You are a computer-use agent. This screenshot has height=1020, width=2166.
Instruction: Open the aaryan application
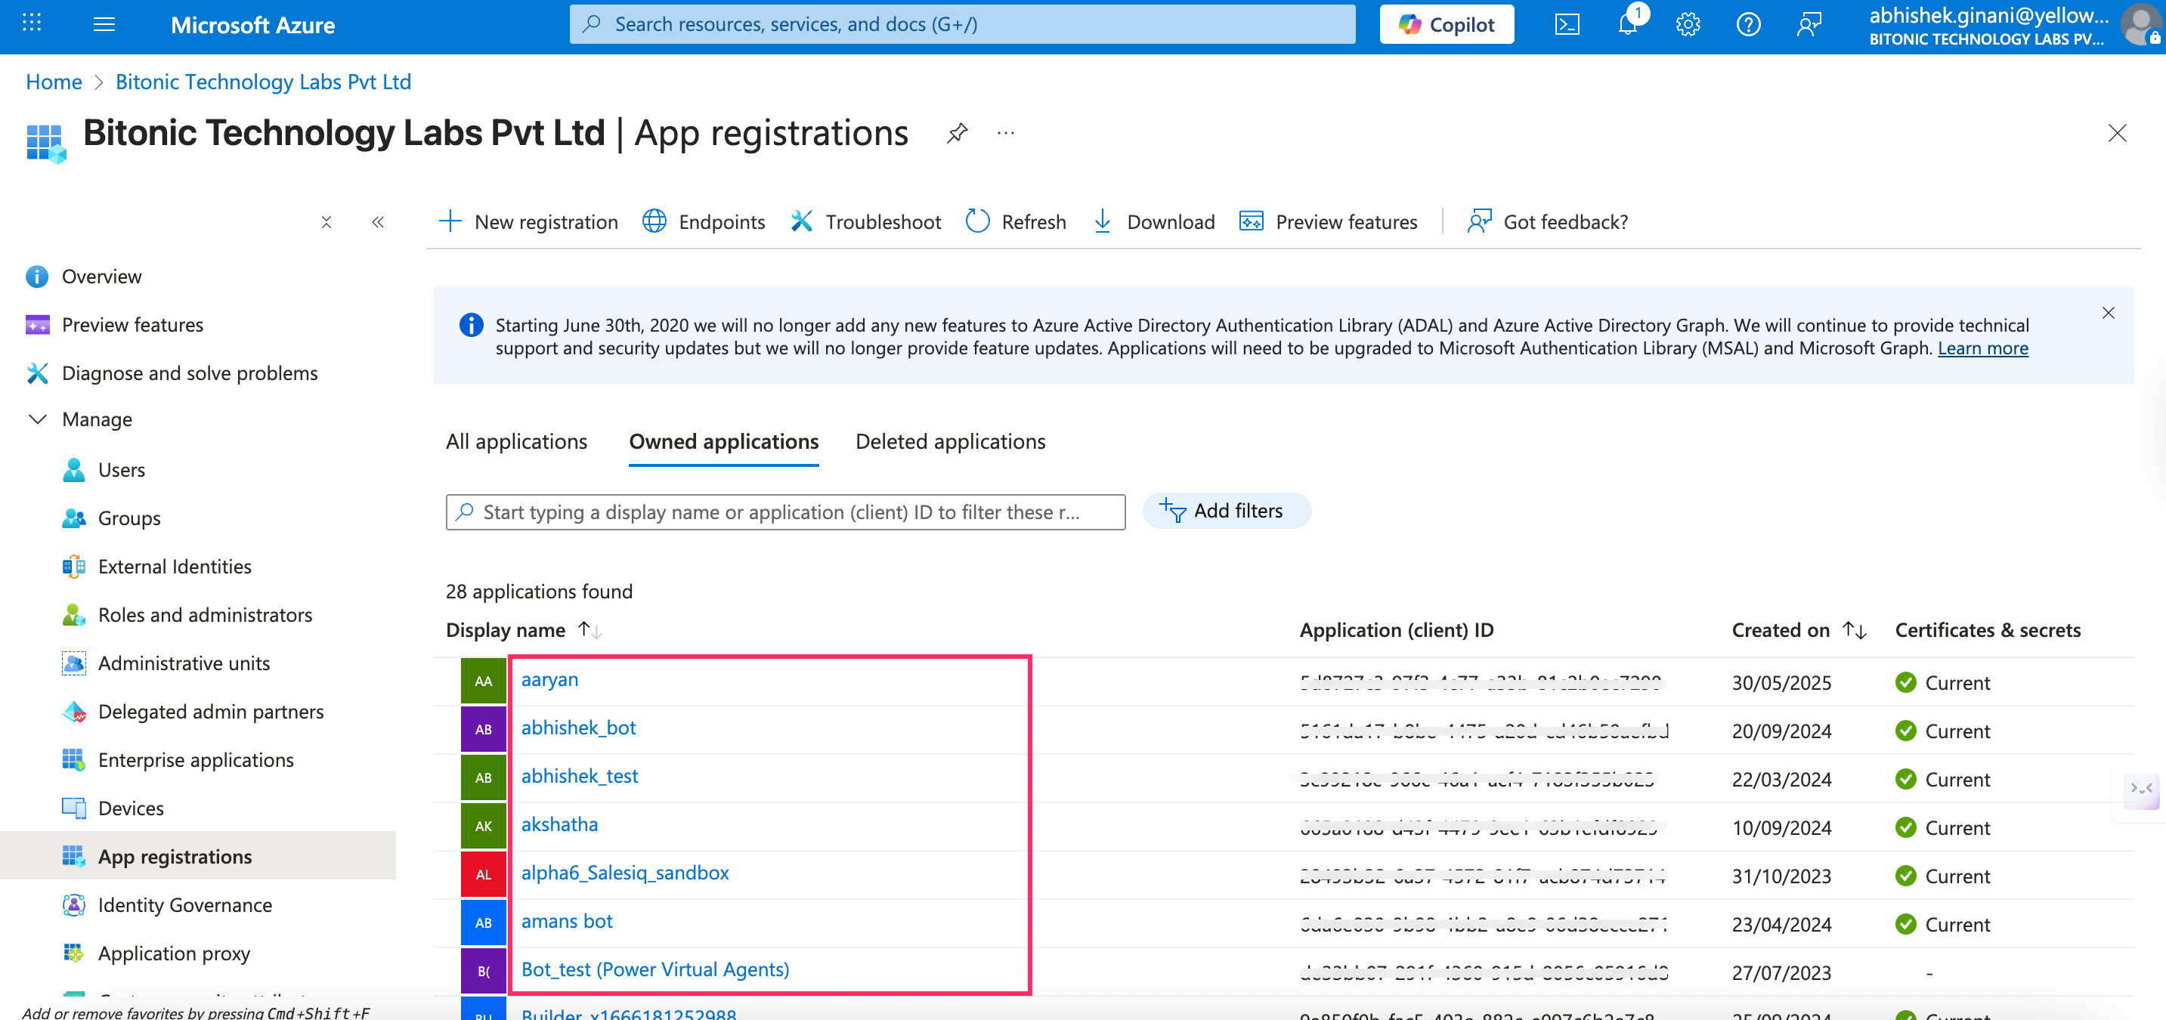[x=550, y=679]
